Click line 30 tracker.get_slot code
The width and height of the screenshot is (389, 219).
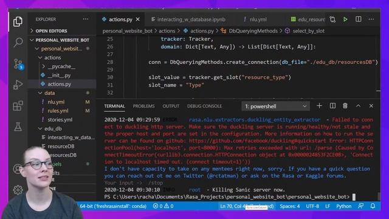pyautogui.click(x=219, y=77)
